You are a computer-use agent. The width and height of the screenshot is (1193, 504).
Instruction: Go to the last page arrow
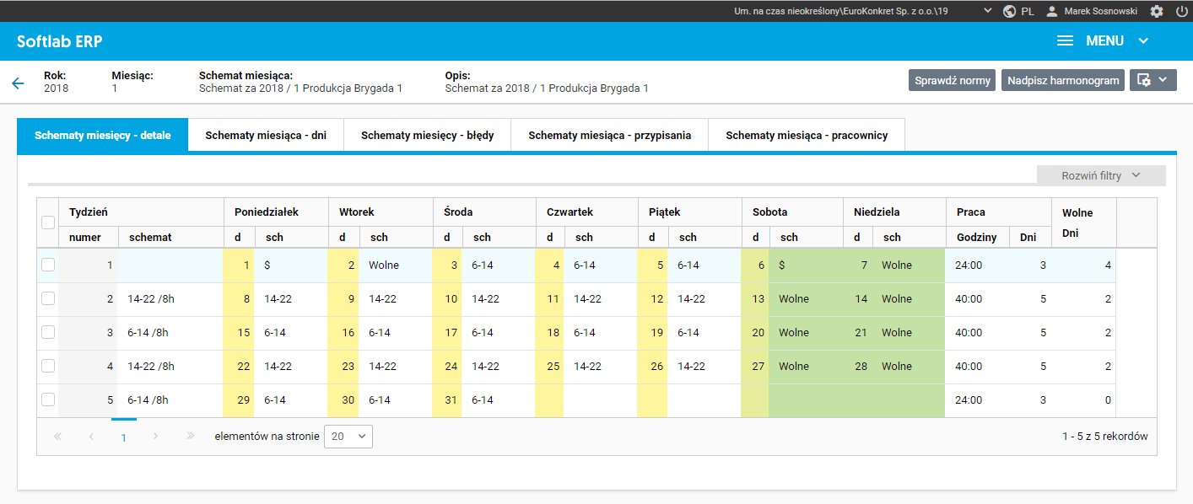190,436
